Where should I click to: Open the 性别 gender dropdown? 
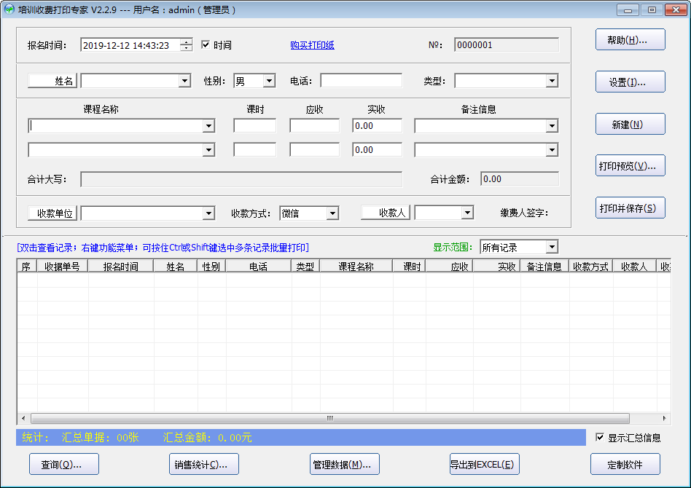pos(269,81)
